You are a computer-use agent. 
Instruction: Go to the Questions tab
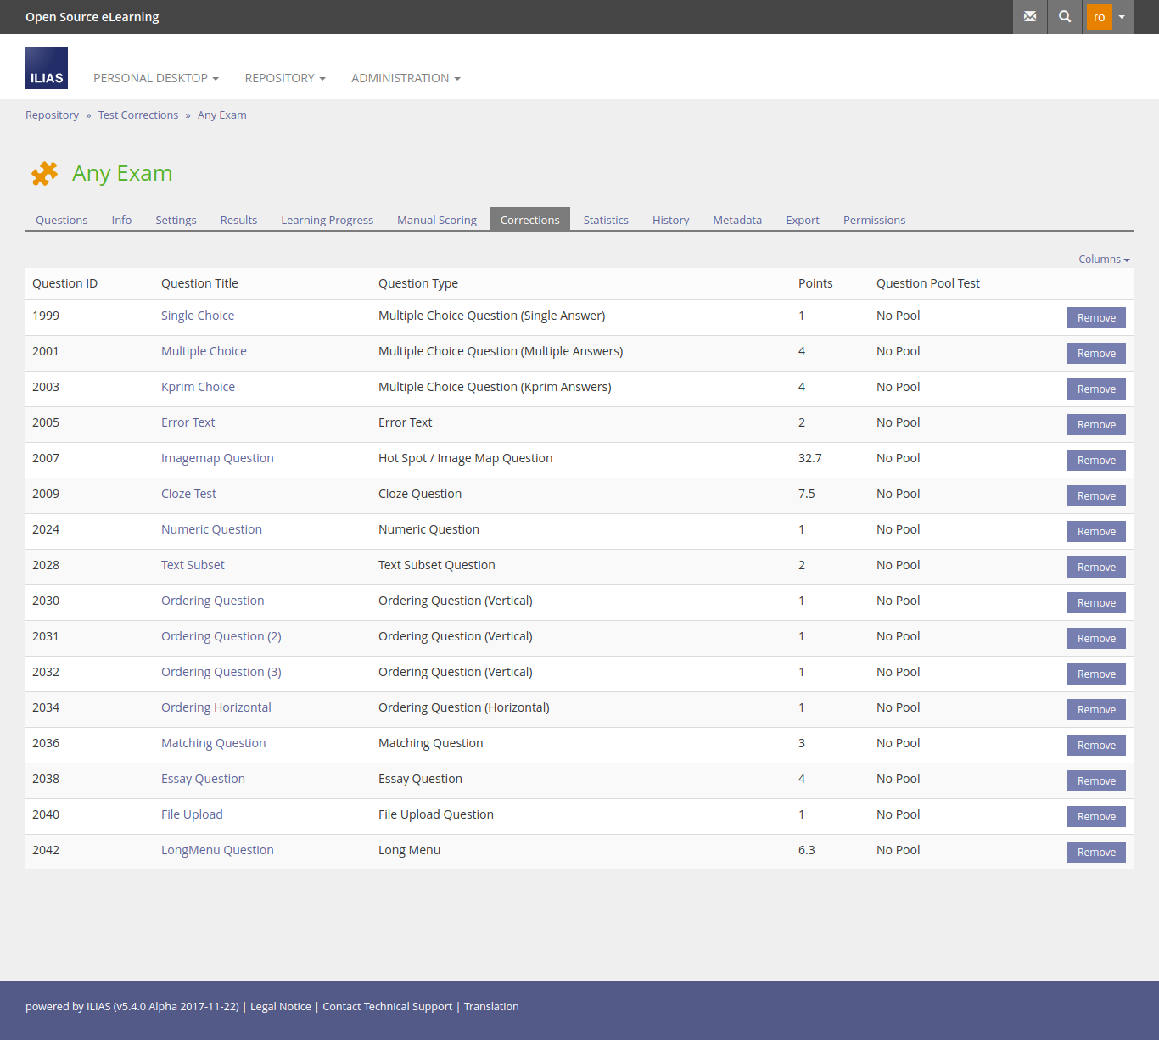click(61, 220)
